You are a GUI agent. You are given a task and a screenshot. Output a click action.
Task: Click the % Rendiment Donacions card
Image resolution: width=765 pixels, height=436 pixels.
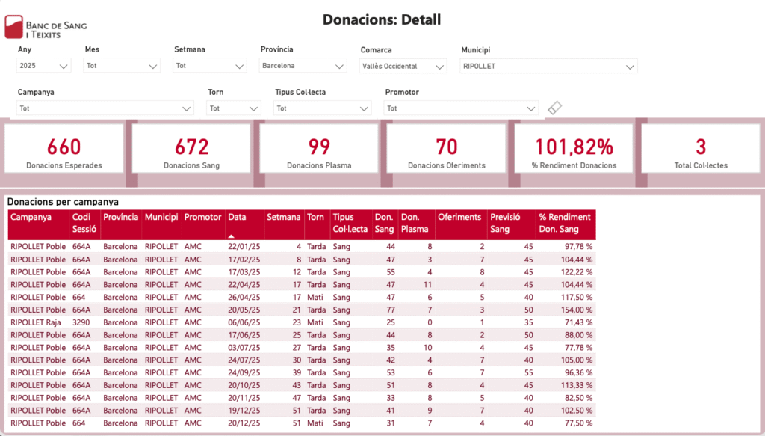[x=573, y=152]
